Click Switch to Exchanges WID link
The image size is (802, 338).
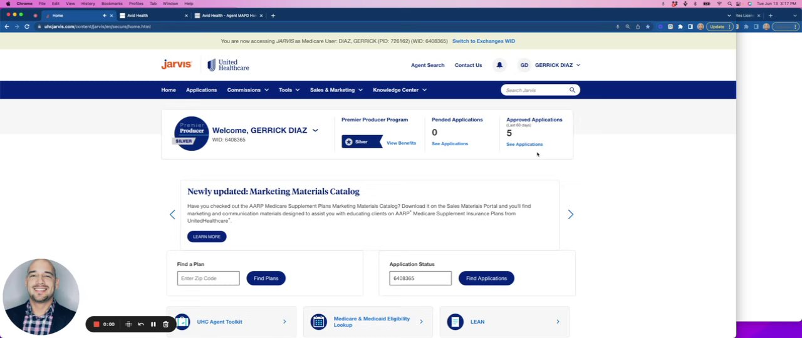point(484,41)
